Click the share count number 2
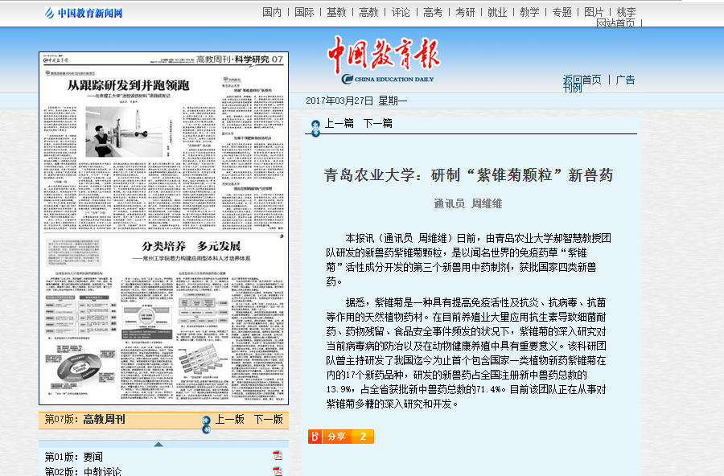The image size is (724, 476). [363, 437]
